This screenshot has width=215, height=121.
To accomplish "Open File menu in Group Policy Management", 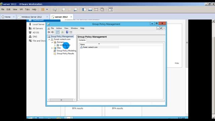I will [x=52, y=28].
